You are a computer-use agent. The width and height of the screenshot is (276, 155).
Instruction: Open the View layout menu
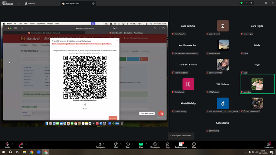(x=249, y=3)
